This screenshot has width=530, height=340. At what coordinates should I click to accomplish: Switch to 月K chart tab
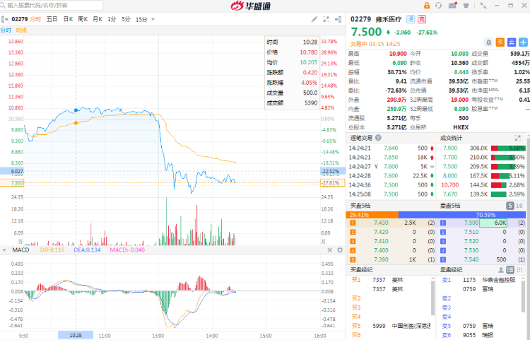tap(98, 19)
